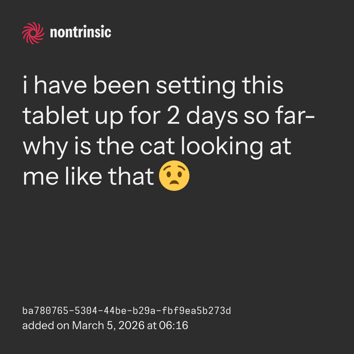Open the nontrinsic brand name link

pos(81,33)
